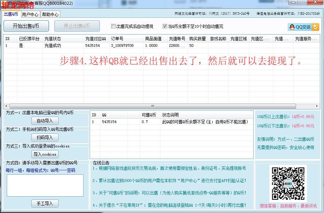Switch to the 出售Q币 tab
The image size is (324, 213).
click(11, 14)
